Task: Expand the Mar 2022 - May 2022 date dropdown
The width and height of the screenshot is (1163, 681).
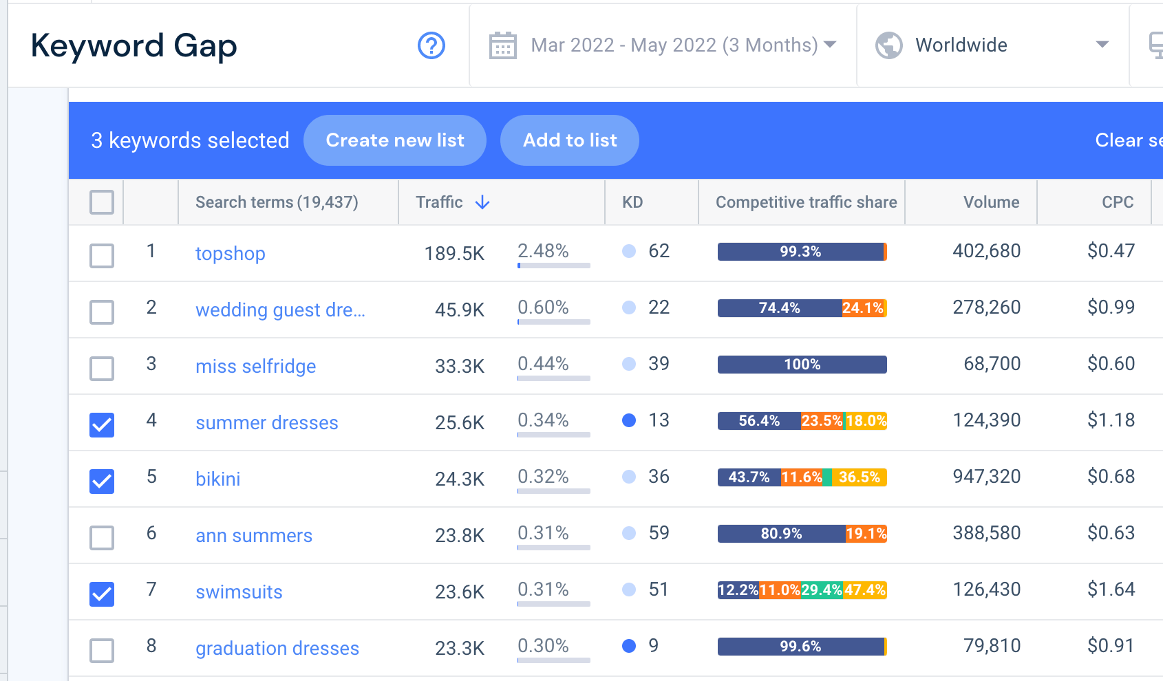Action: [x=663, y=45]
